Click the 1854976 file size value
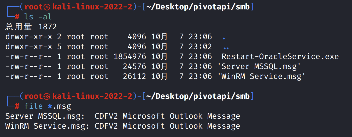This screenshot has width=352, height=137. coord(130,56)
